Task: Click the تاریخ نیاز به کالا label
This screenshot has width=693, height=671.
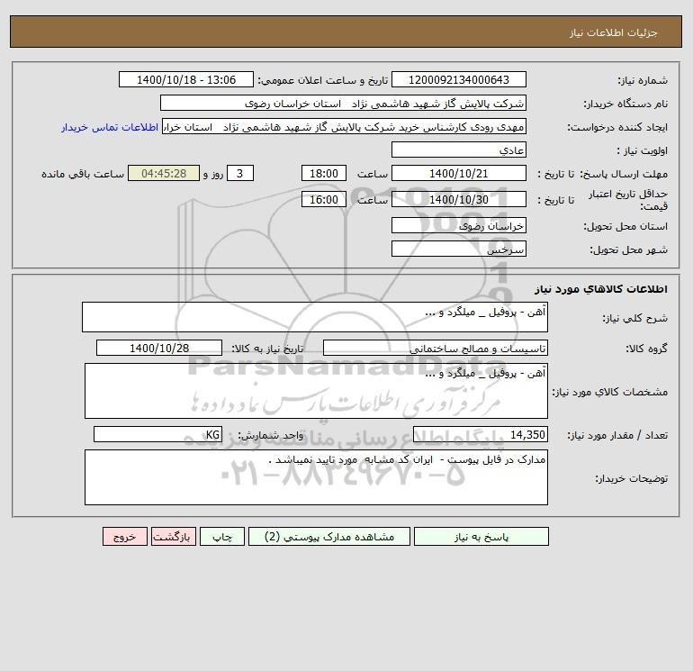Action: pyautogui.click(x=267, y=349)
